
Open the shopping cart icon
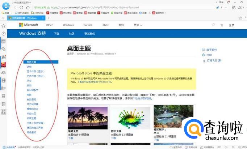coord(222,25)
